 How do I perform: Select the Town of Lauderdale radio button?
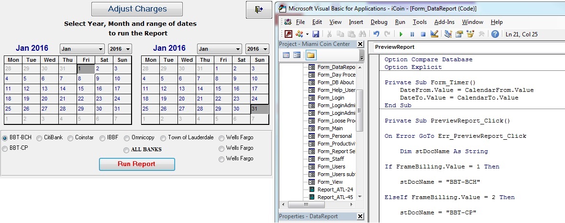point(163,138)
